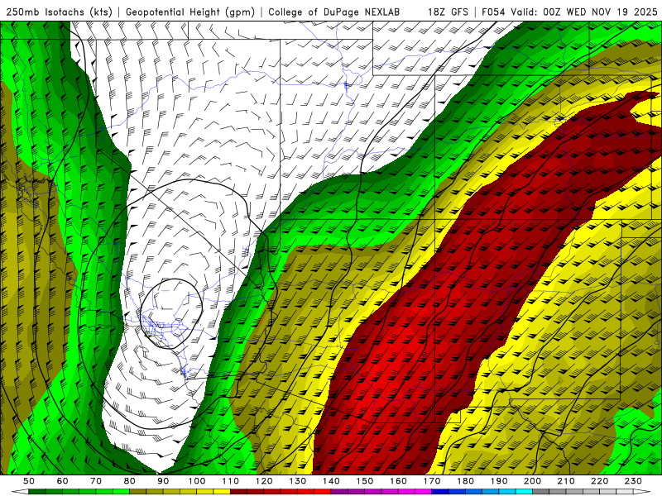Click the '80' colorbar label
Viewport: 662px width, 496px height.
pyautogui.click(x=129, y=481)
